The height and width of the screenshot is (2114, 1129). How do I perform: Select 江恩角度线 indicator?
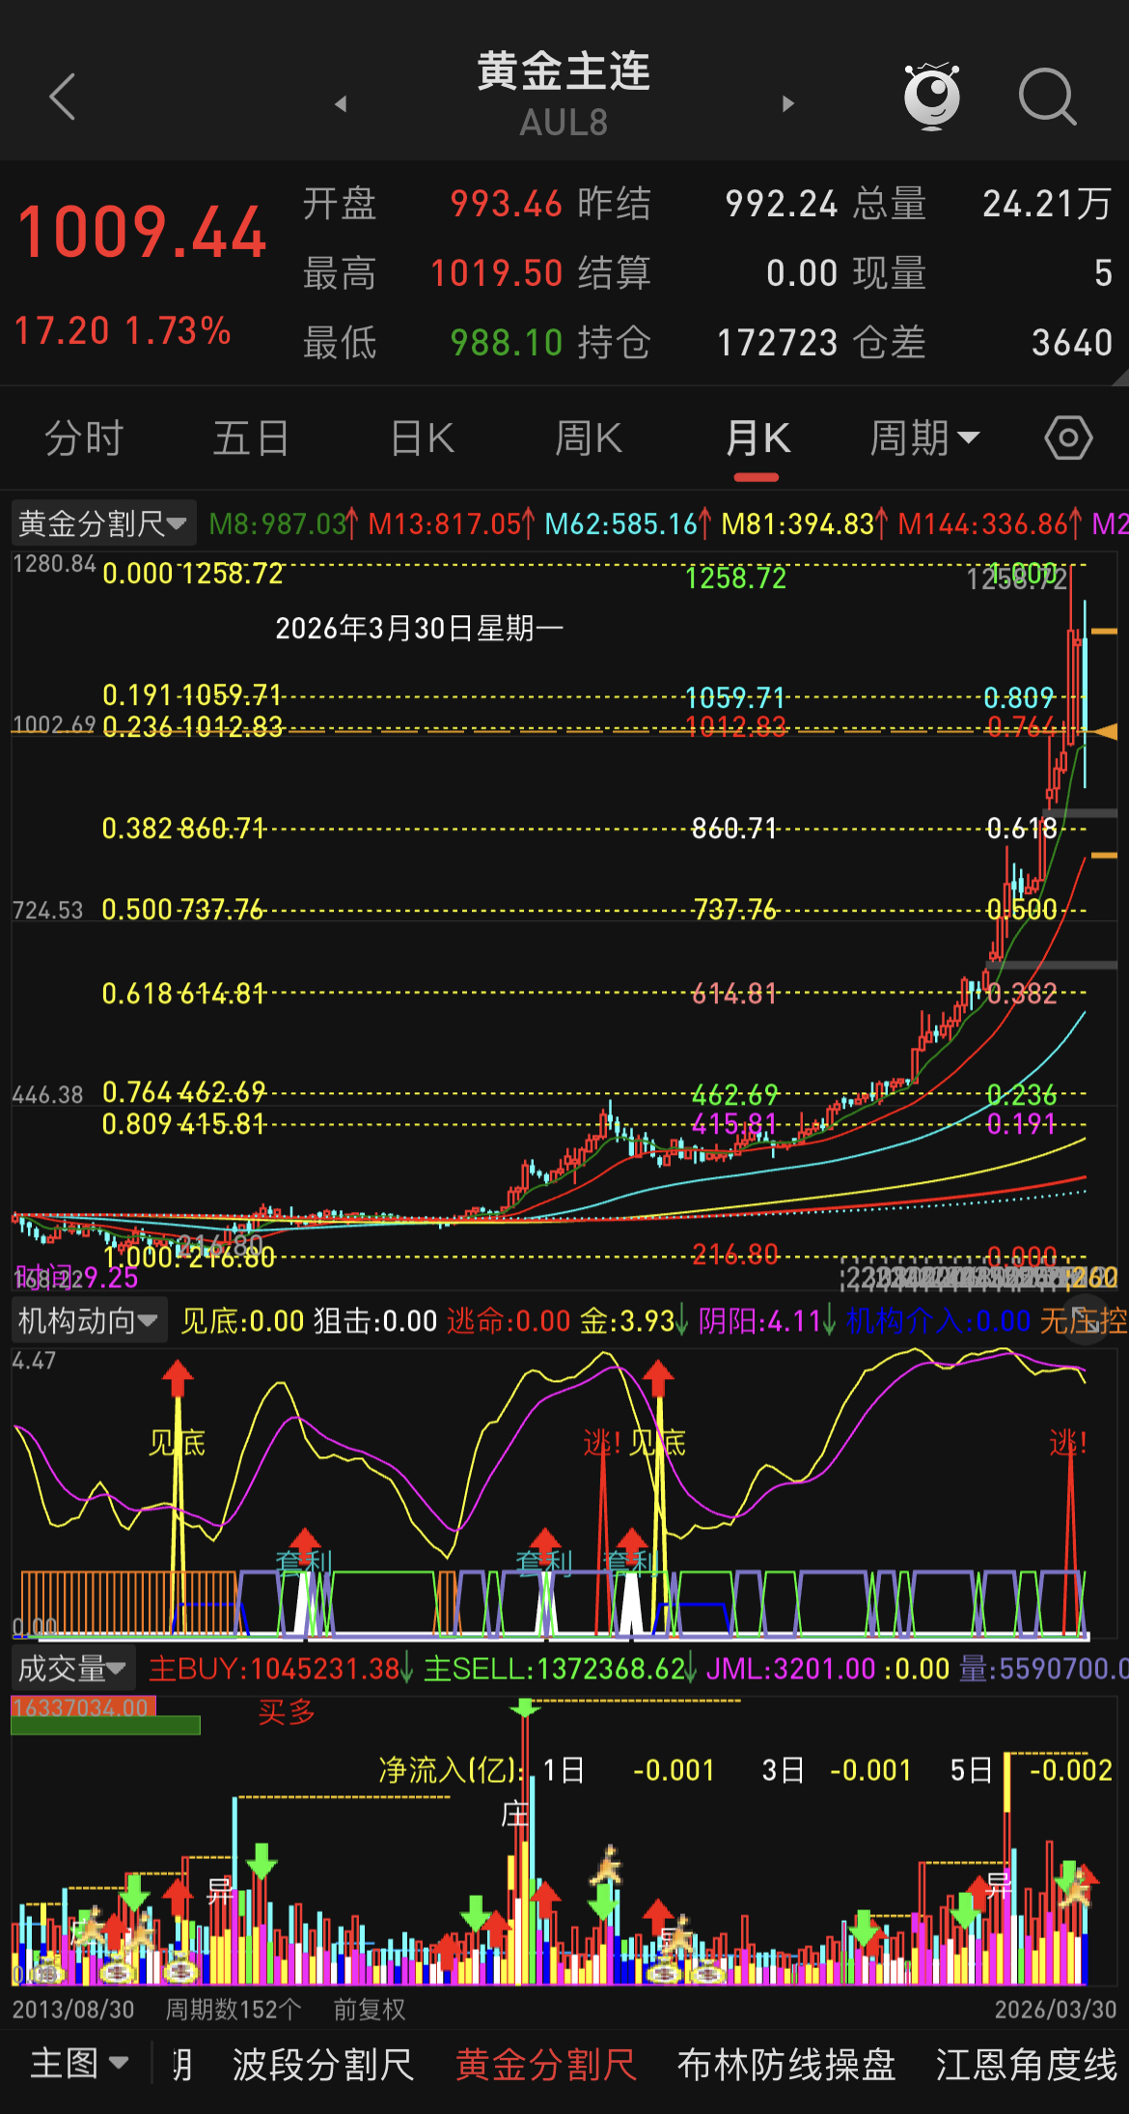coord(1027,2065)
